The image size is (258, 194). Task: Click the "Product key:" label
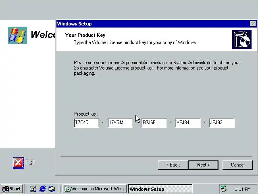(86, 114)
